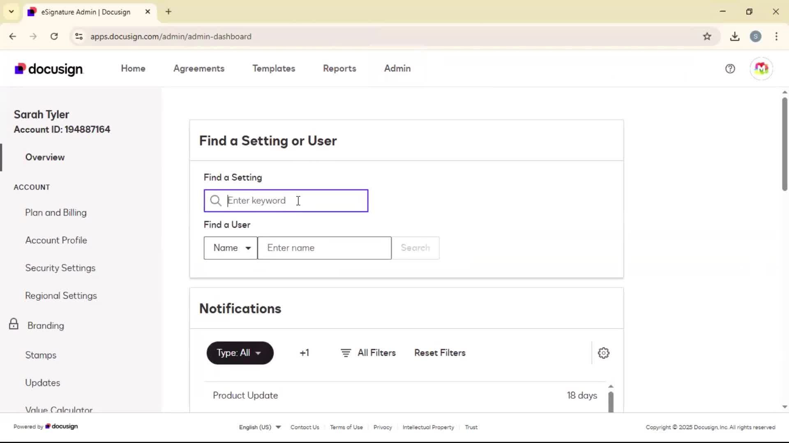
Task: Open the user profile avatar menu
Action: coord(761,69)
